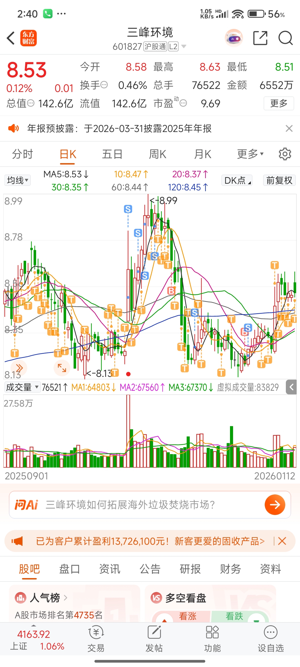This screenshot has width=300, height=667.
Task: Open the 股吧 tab
Action: pos(29,569)
